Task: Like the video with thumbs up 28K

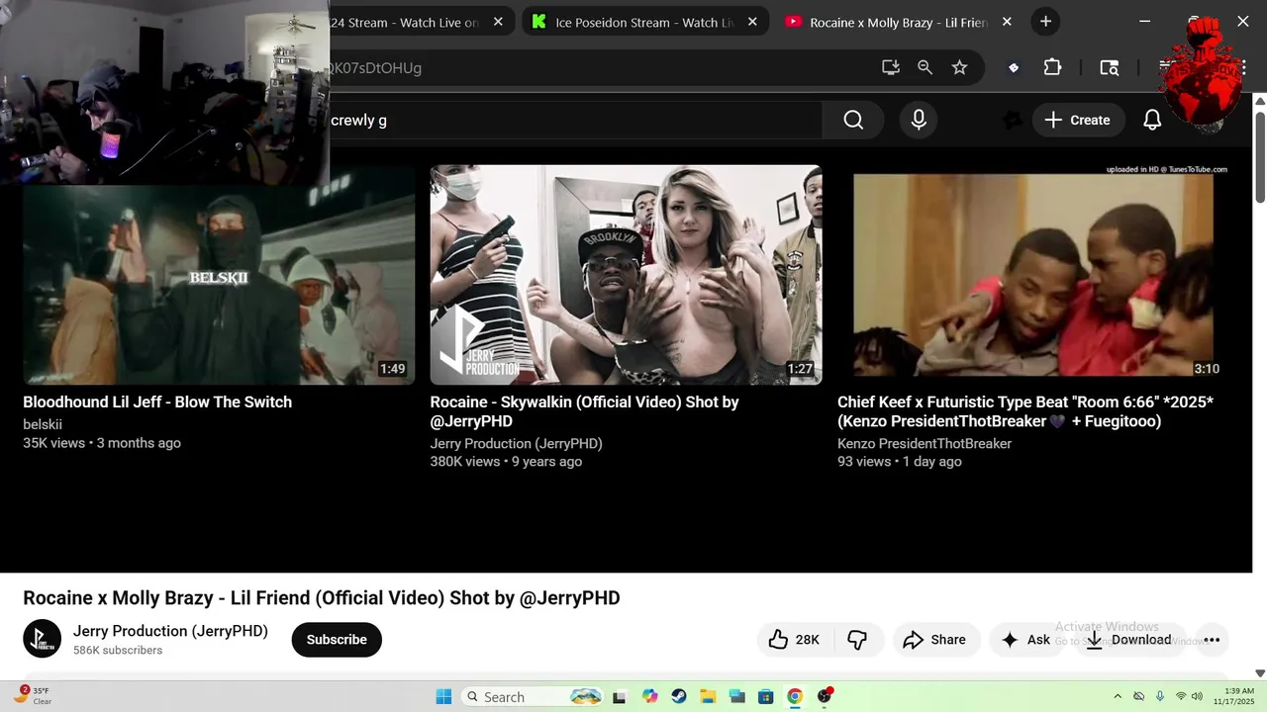Action: tap(796, 640)
